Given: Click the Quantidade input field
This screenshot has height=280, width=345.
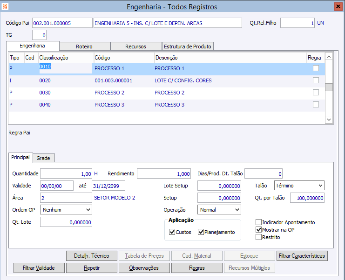Looking at the screenshot, I should [66, 173].
